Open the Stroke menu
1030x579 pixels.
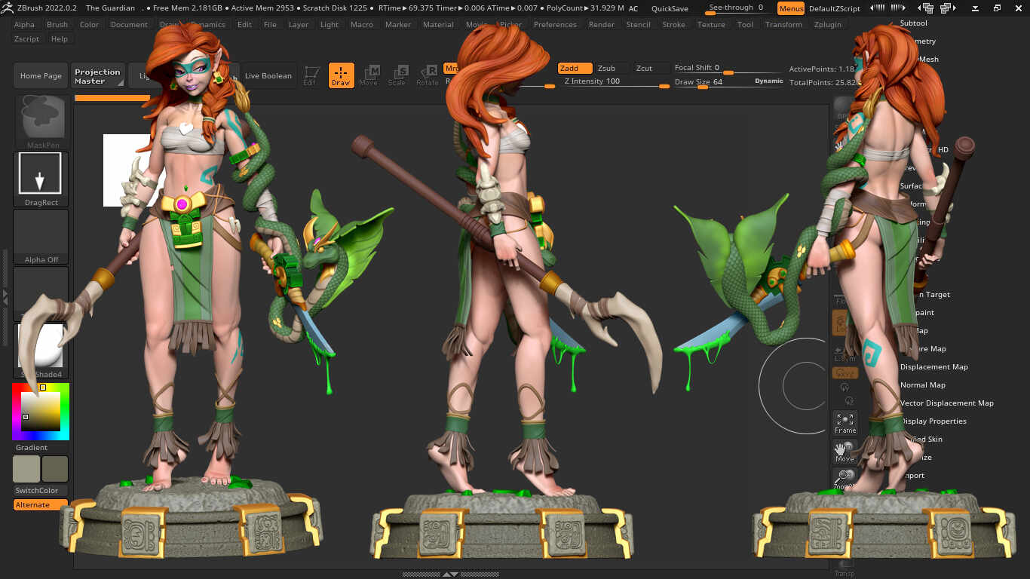point(674,24)
